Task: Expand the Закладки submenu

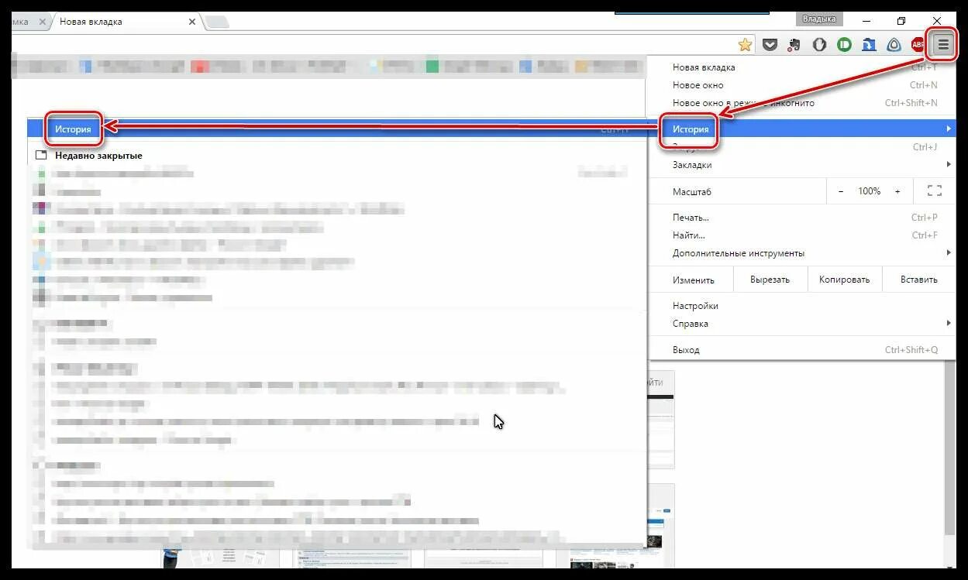Action: [801, 165]
